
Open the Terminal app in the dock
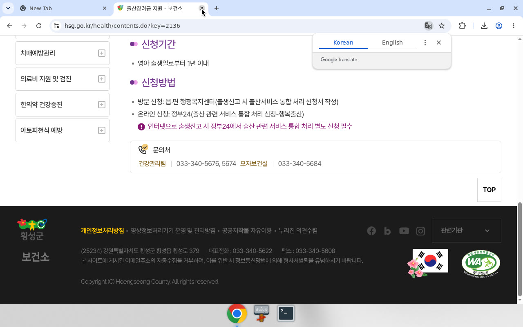[x=286, y=314]
